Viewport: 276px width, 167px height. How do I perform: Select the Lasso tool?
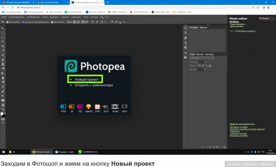(3, 37)
